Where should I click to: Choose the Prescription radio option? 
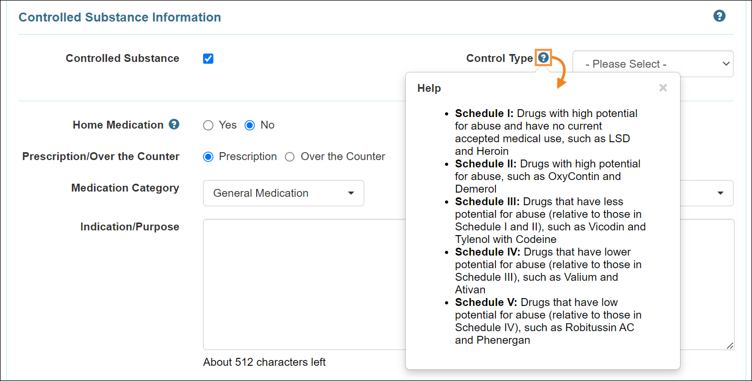[208, 157]
